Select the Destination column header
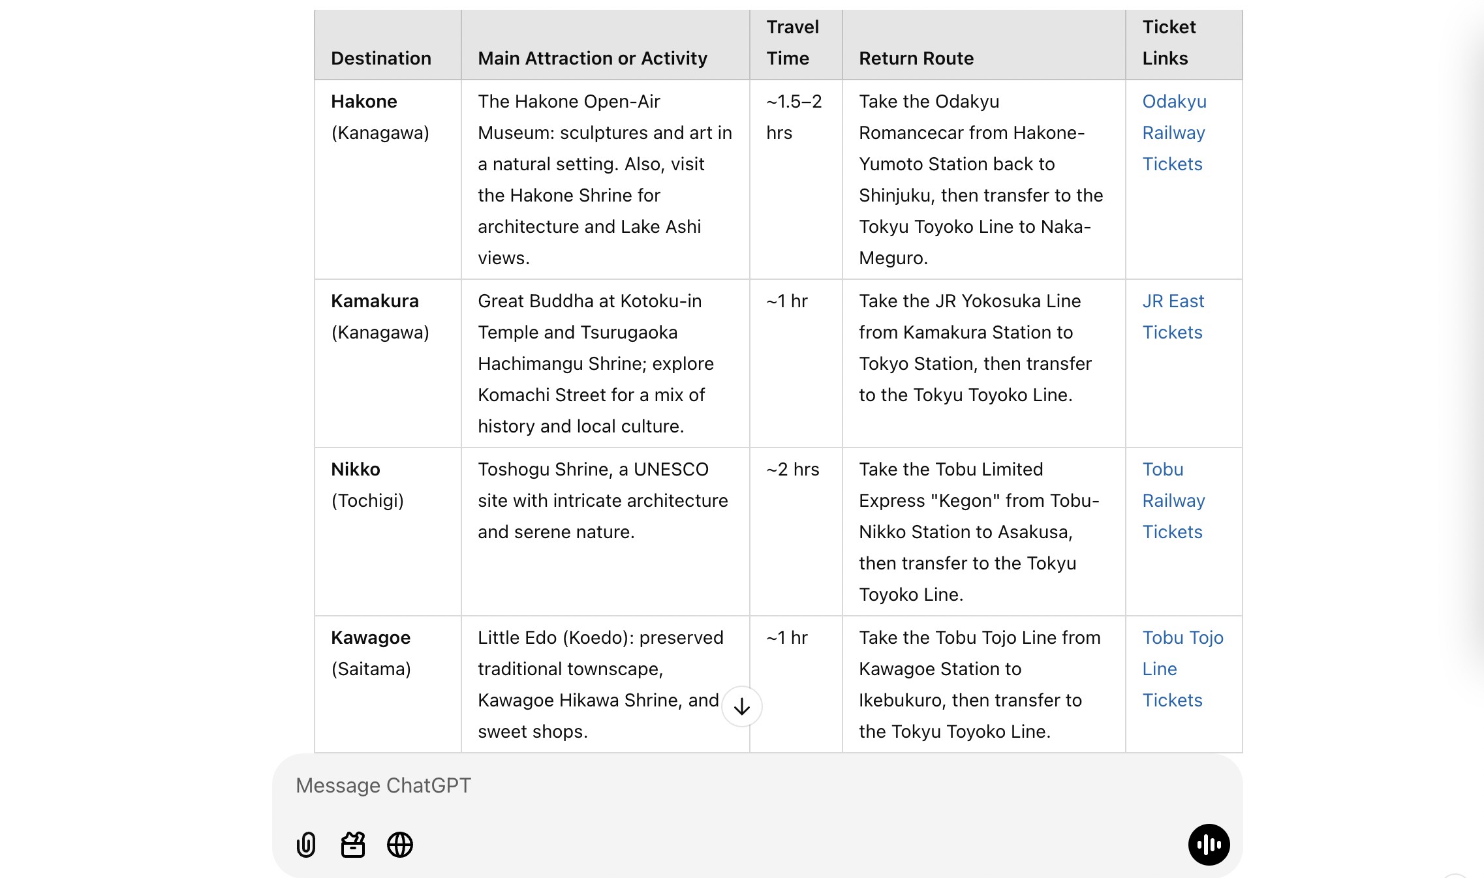The image size is (1484, 878). tap(380, 58)
